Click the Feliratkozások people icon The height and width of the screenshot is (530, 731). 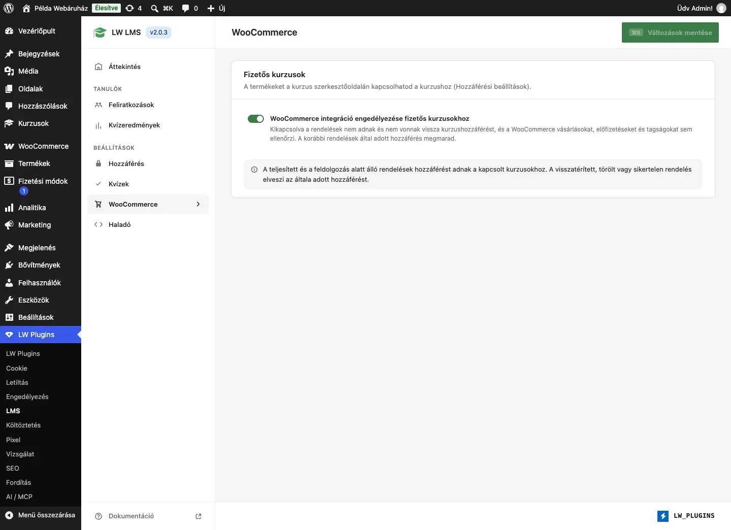tap(98, 105)
